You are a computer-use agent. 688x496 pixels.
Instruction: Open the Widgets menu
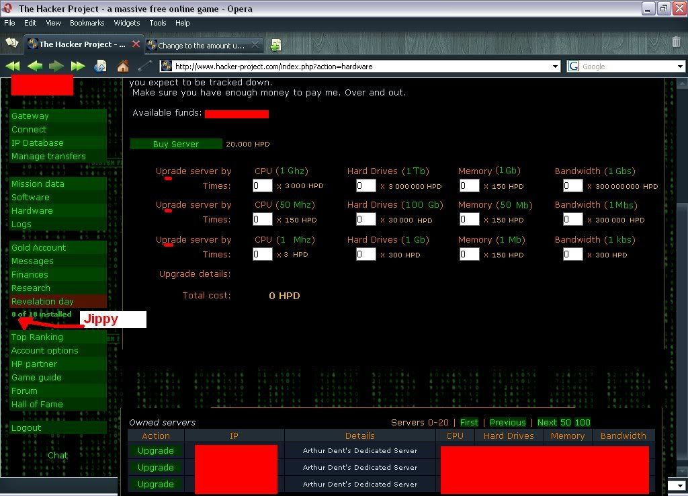pyautogui.click(x=127, y=23)
